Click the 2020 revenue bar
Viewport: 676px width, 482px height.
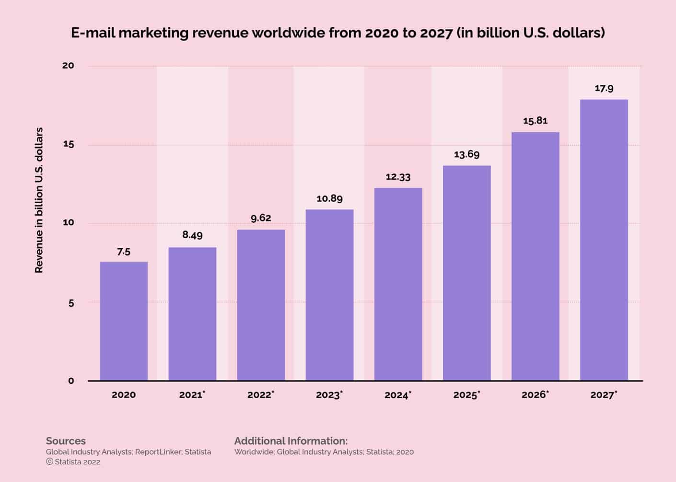click(124, 321)
